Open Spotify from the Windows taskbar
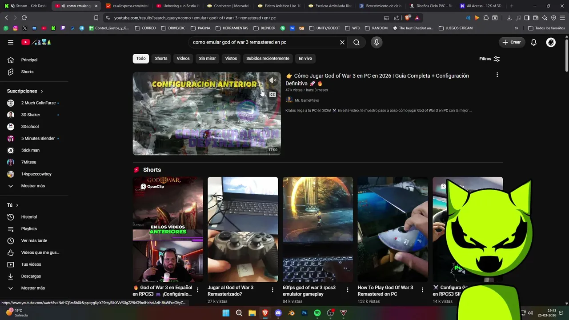The height and width of the screenshot is (320, 569). pyautogui.click(x=317, y=313)
